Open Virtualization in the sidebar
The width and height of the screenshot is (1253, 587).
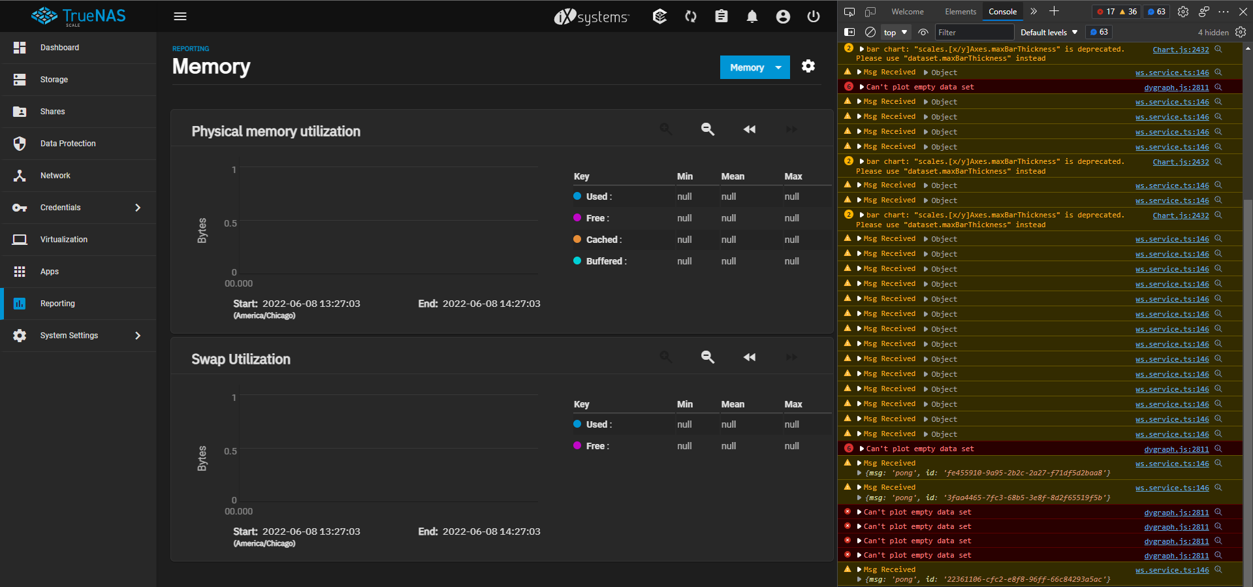point(80,240)
